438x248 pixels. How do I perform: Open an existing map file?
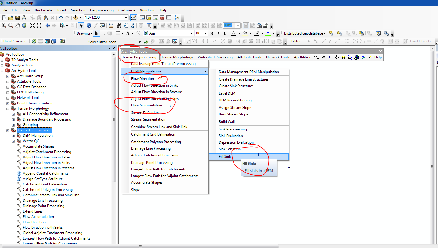[x=11, y=18]
